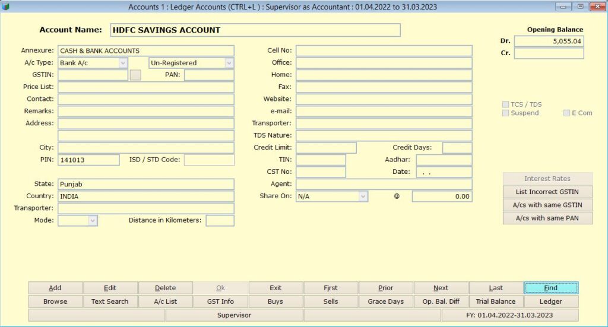
Task: Click the Distance in Kilometers field
Action: click(220, 220)
